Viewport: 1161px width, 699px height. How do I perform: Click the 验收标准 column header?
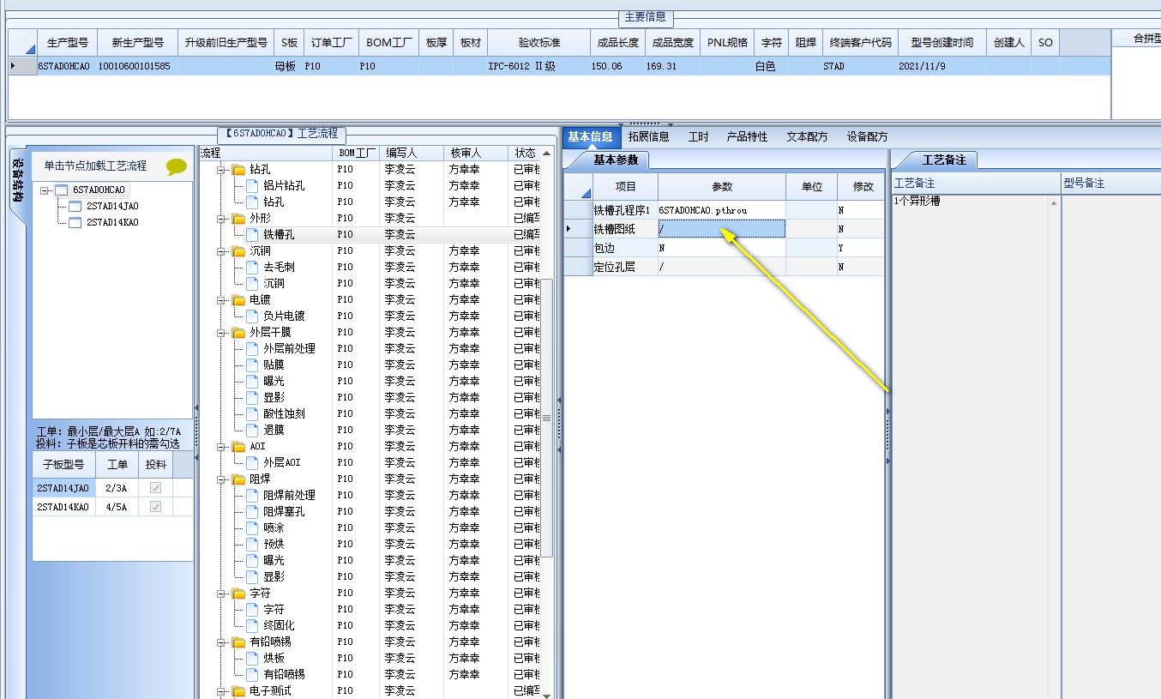539,42
